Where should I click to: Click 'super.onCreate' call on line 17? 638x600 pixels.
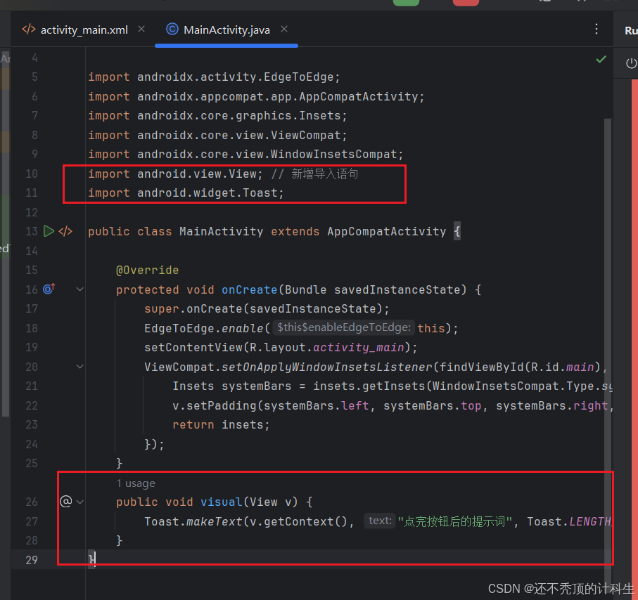(193, 309)
